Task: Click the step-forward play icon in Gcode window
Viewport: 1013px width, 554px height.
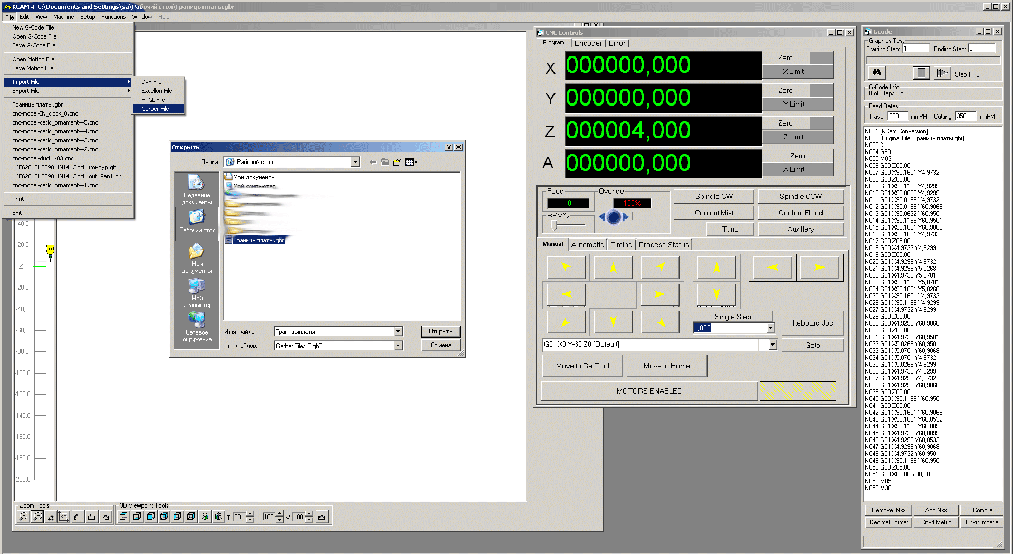Action: tap(942, 73)
